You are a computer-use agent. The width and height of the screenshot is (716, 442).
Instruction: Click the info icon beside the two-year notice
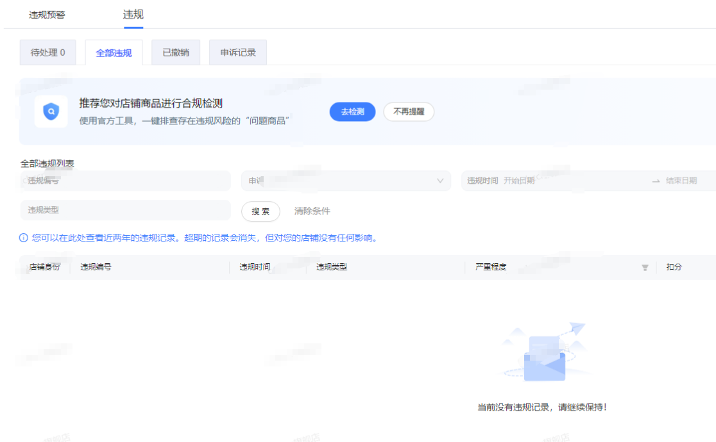tap(24, 238)
